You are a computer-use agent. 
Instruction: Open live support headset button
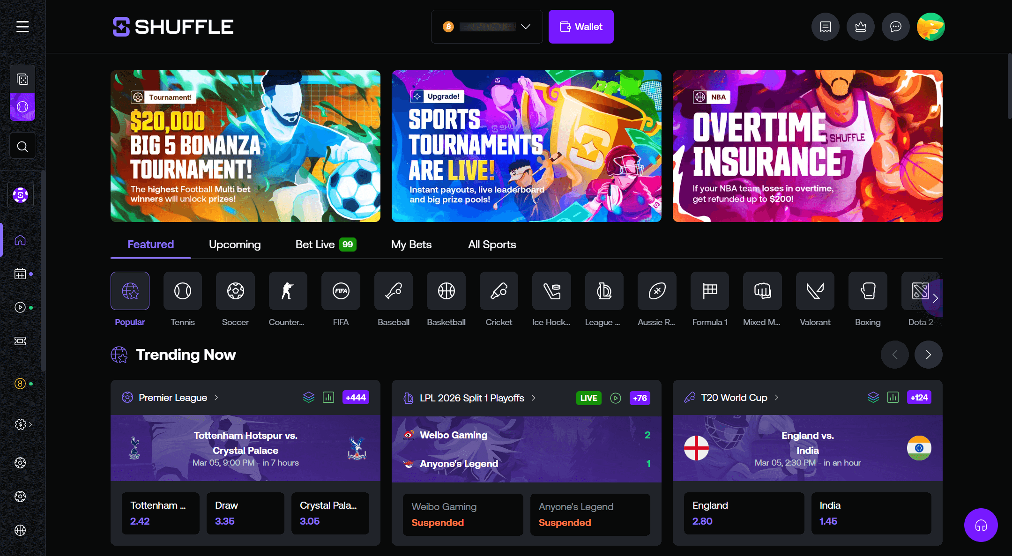(981, 525)
